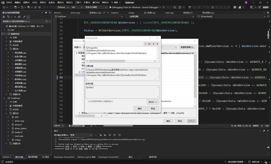The height and width of the screenshot is (164, 271).
Task: Click the Configuration Manager button in properties dialog
Action: click(x=188, y=47)
